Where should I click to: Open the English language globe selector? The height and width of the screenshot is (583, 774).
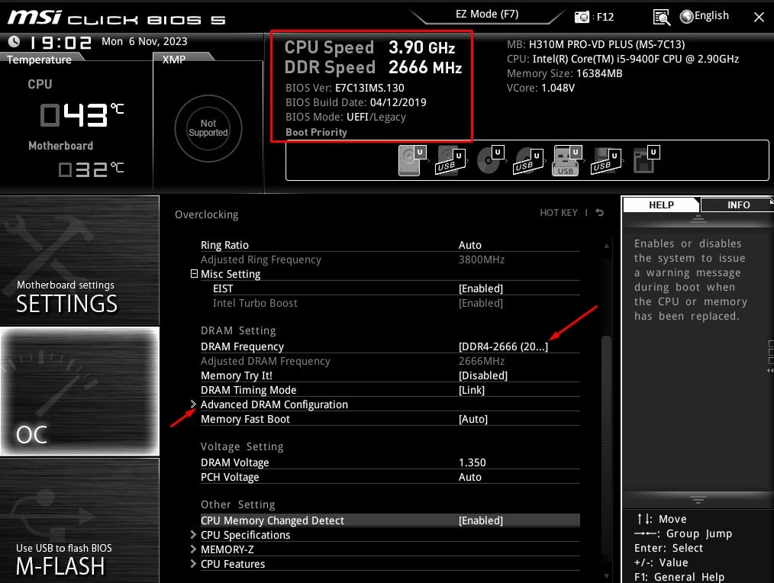click(x=704, y=16)
